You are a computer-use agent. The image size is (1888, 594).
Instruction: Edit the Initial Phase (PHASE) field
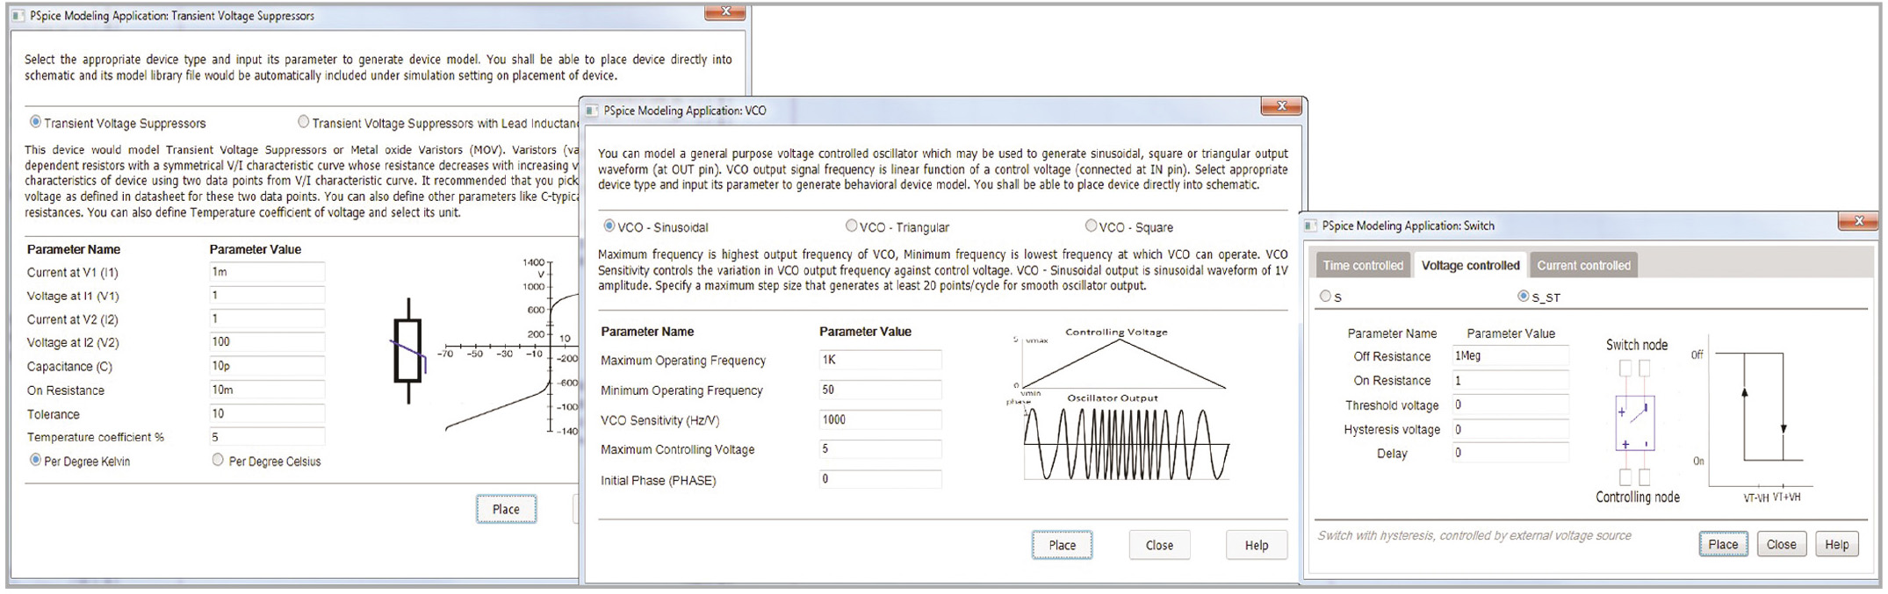[x=880, y=479]
